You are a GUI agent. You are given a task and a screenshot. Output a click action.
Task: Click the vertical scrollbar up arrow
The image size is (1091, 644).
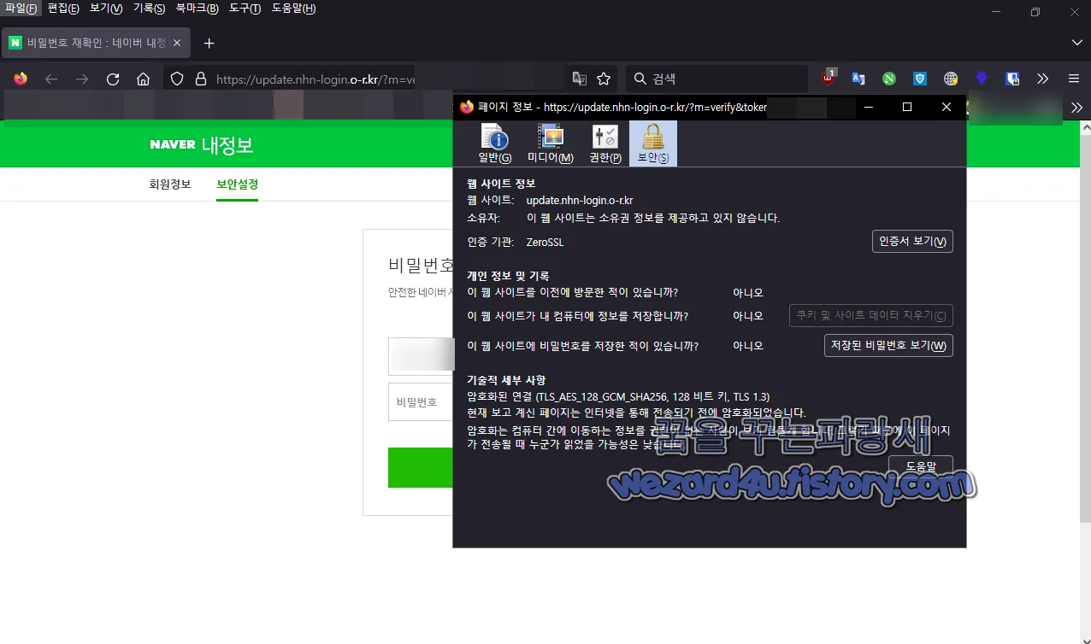1084,127
